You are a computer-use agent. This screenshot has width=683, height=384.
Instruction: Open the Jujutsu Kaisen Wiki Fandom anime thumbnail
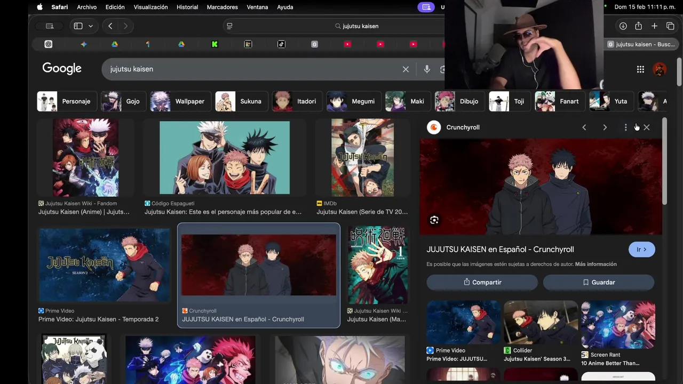click(85, 158)
